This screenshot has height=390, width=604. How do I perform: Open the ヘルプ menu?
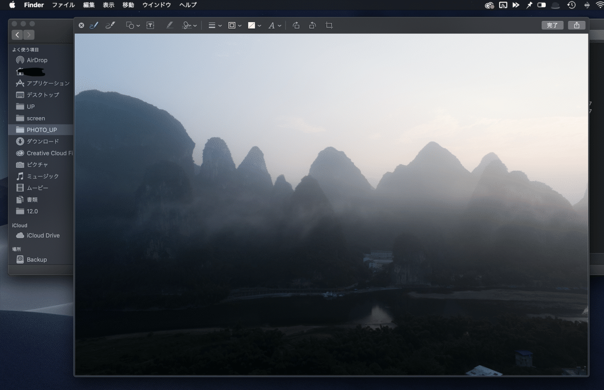pyautogui.click(x=188, y=5)
